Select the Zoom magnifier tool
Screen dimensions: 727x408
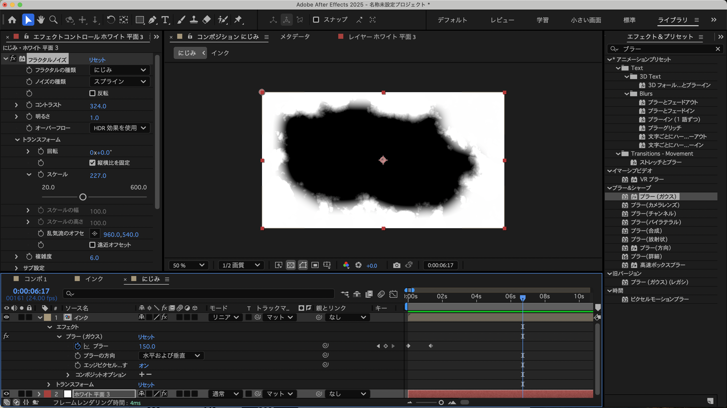click(x=53, y=20)
